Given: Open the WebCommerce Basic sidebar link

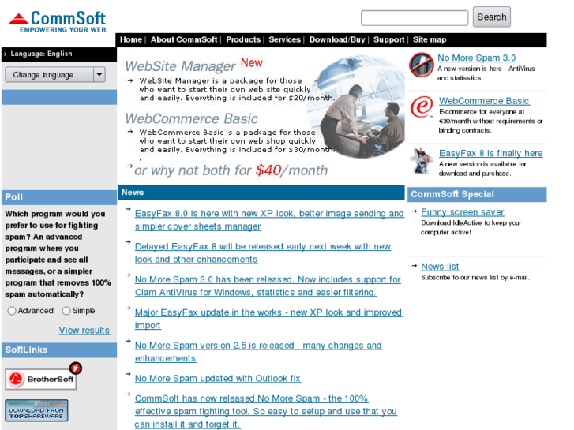Looking at the screenshot, I should (484, 101).
